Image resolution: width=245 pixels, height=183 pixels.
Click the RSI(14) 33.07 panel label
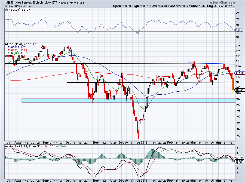pos(19,10)
